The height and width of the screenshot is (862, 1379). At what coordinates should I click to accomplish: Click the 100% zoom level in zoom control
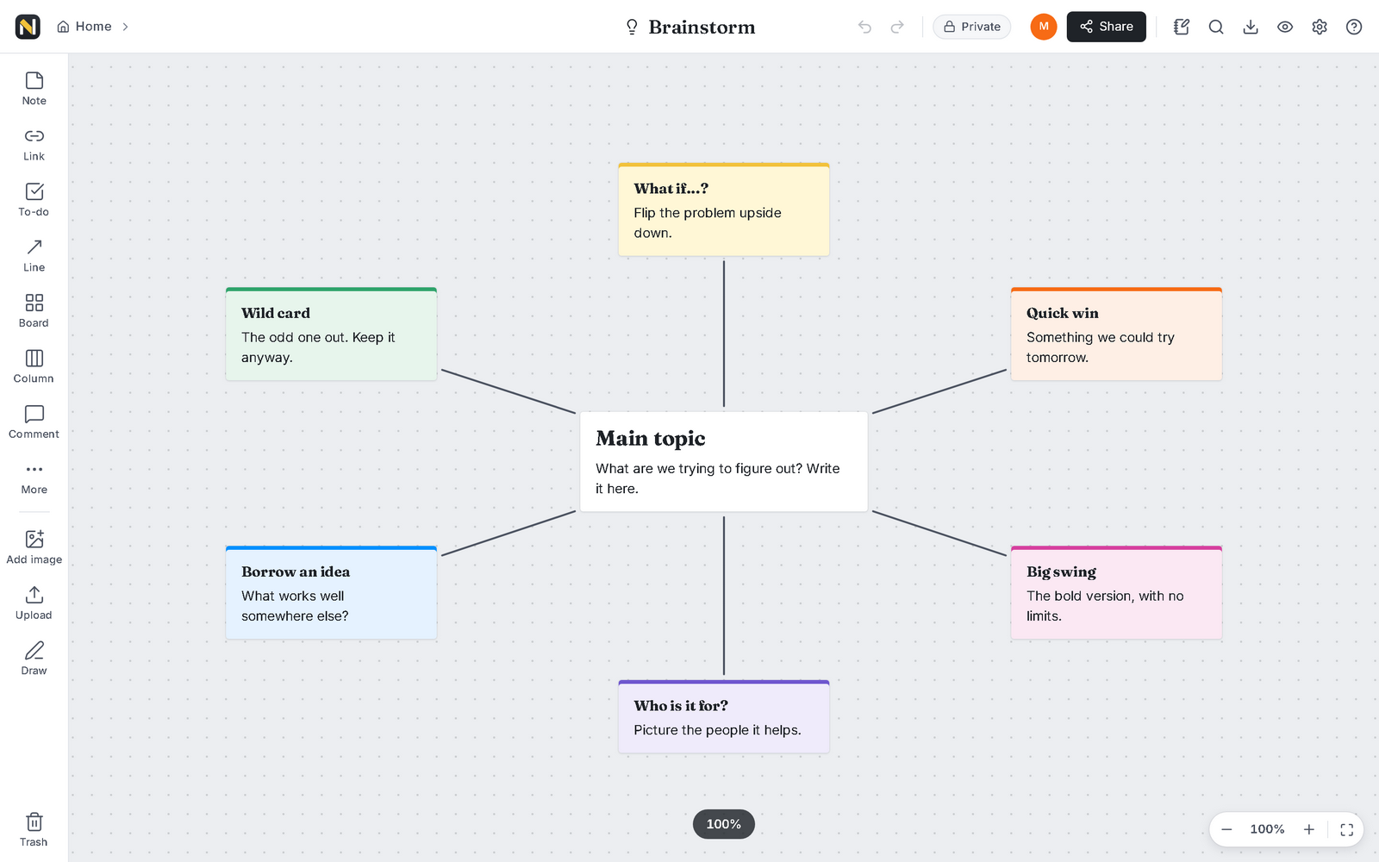coord(1267,829)
